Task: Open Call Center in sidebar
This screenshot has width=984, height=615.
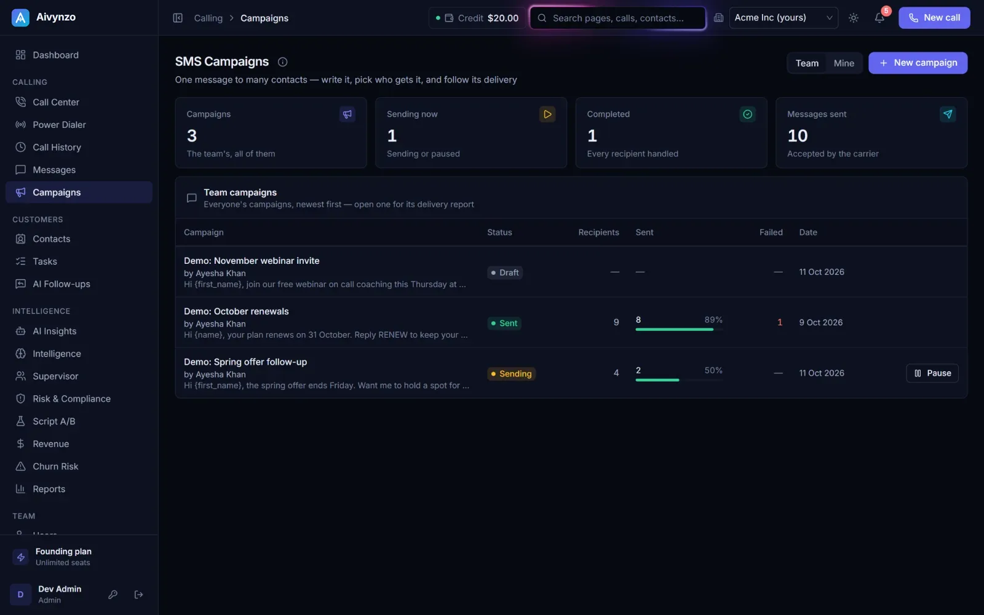Action: click(x=79, y=102)
